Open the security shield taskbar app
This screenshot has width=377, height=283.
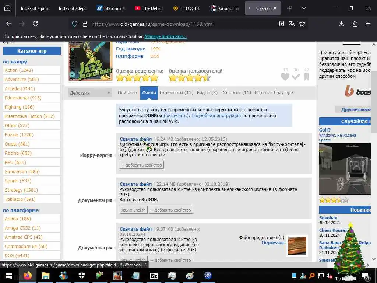(x=81, y=276)
